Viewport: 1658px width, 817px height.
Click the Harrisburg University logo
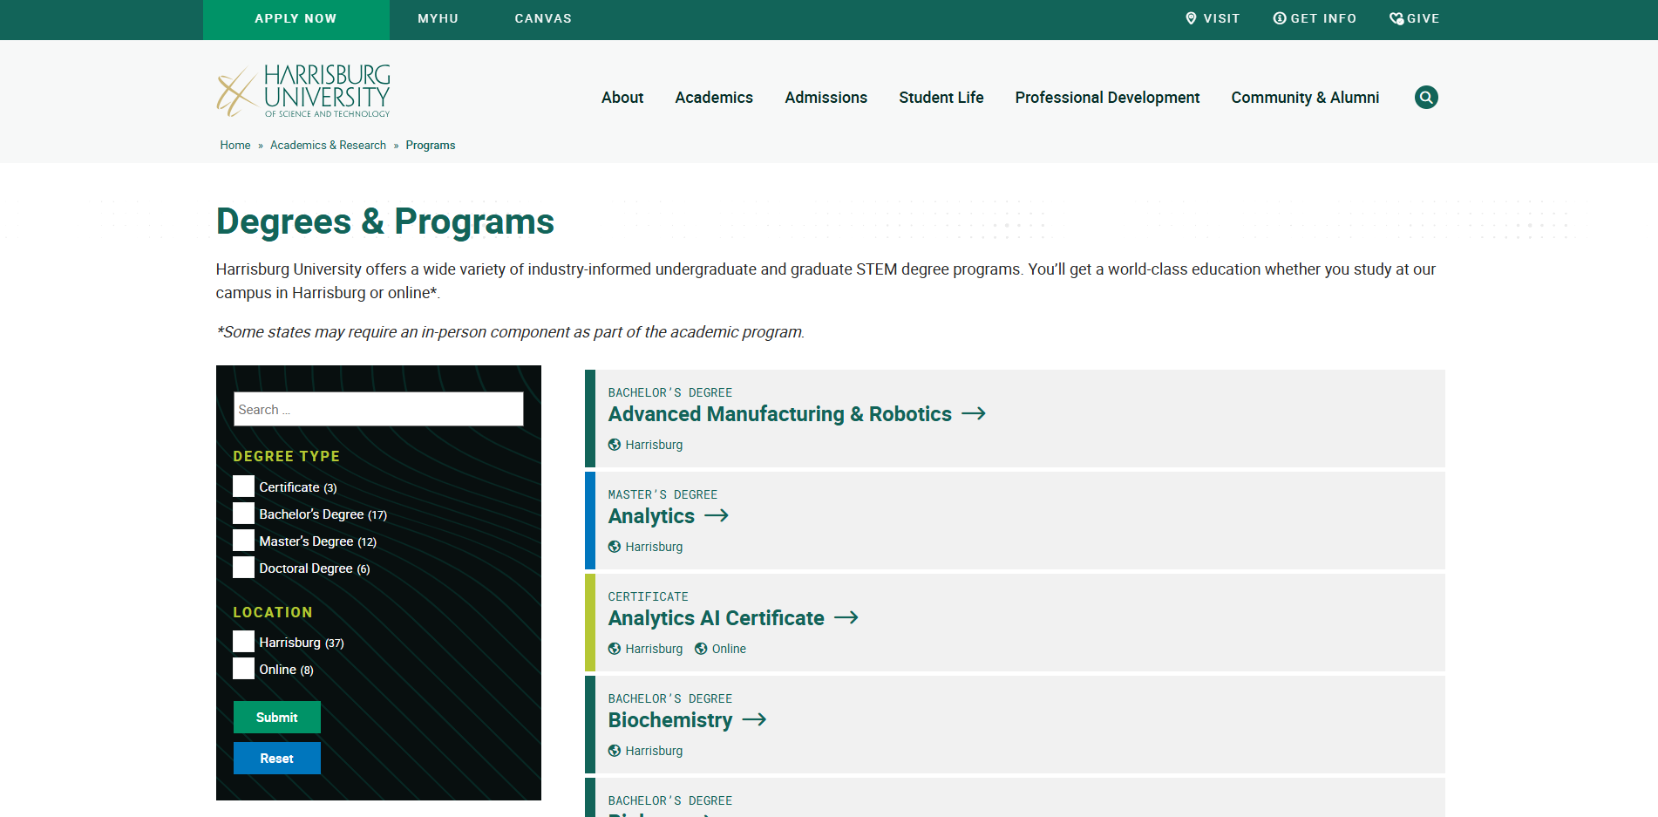coord(303,91)
